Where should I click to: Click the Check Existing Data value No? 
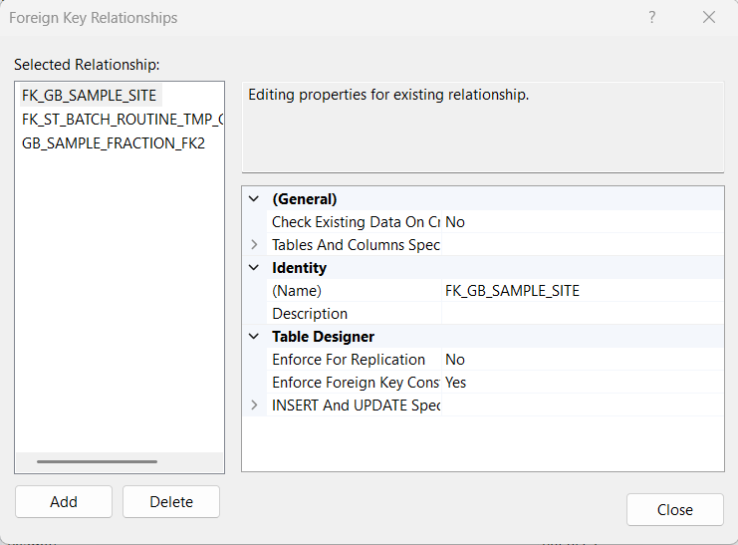pyautogui.click(x=582, y=222)
